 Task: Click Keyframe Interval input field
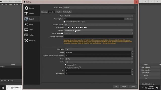98,55
